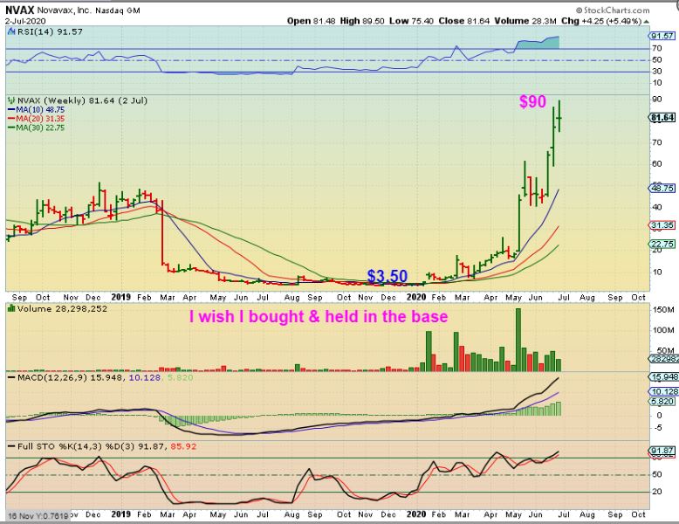Click the candlestick icon beside NVAX (Weekly)
This screenshot has width=679, height=524.
pyautogui.click(x=11, y=100)
